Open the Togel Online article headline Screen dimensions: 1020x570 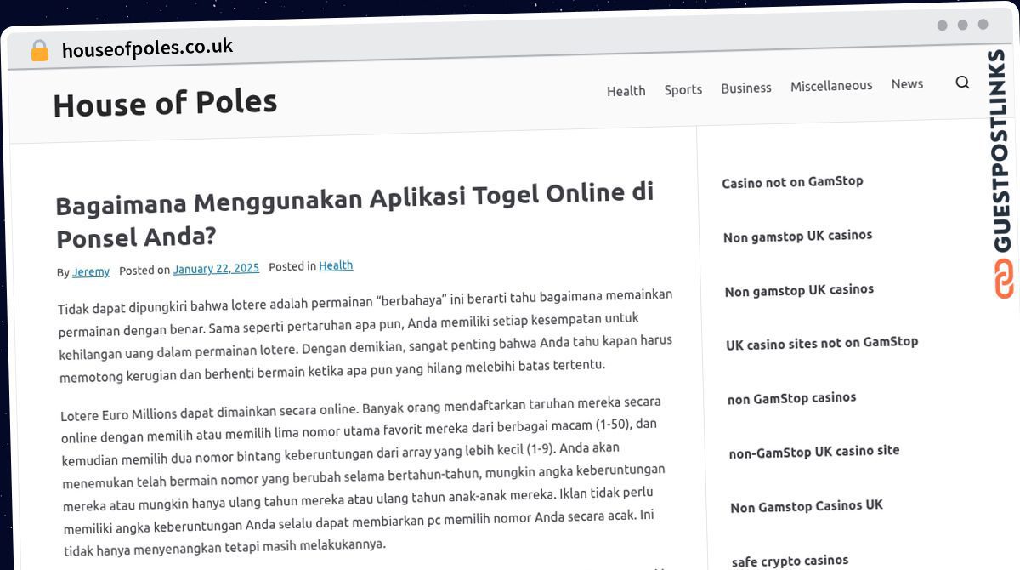pos(354,214)
